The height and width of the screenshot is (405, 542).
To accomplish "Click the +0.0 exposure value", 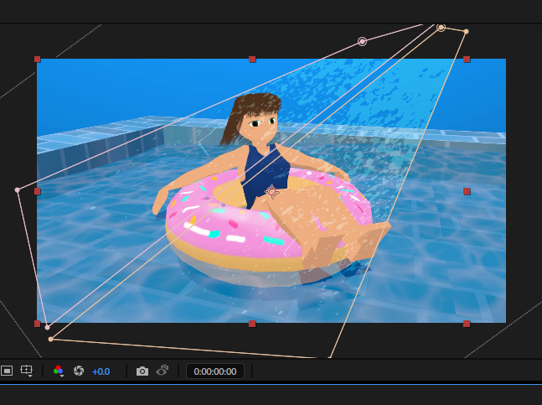I will pos(101,371).
